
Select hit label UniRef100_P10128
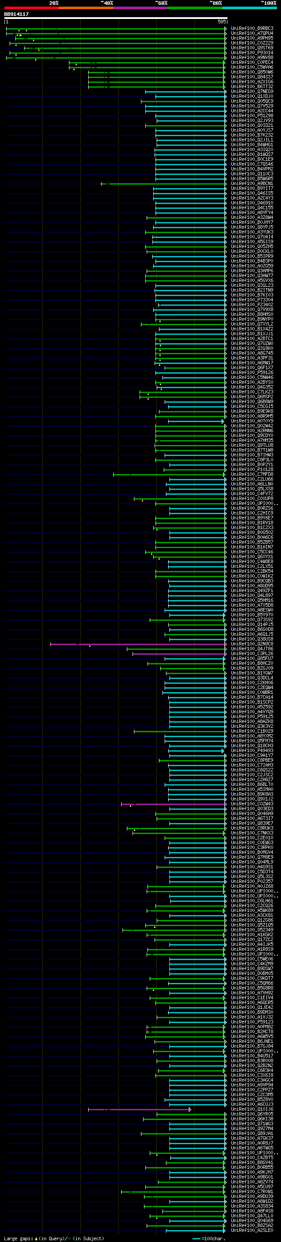tap(252, 470)
